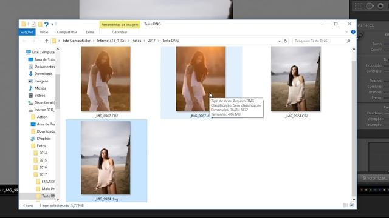389x218 pixels.
Task: Open the Fotos folder in navigation tree
Action: (38, 146)
